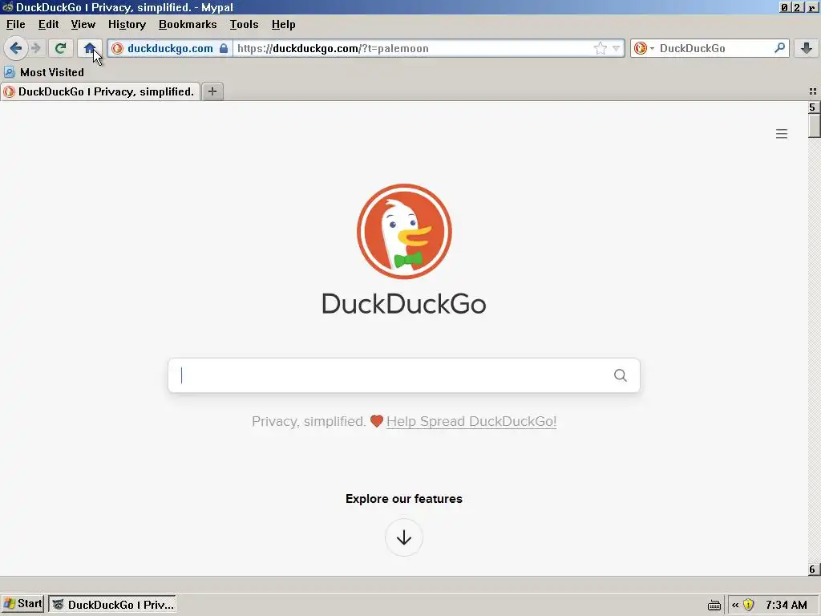
Task: Click the list all tabs grid icon
Action: pos(813,91)
